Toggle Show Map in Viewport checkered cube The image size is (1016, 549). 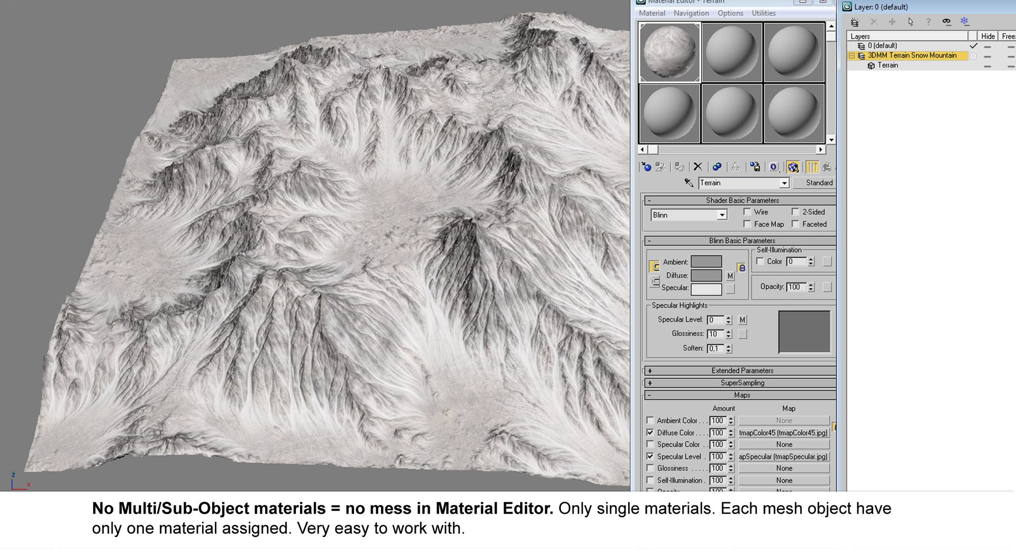pos(793,167)
